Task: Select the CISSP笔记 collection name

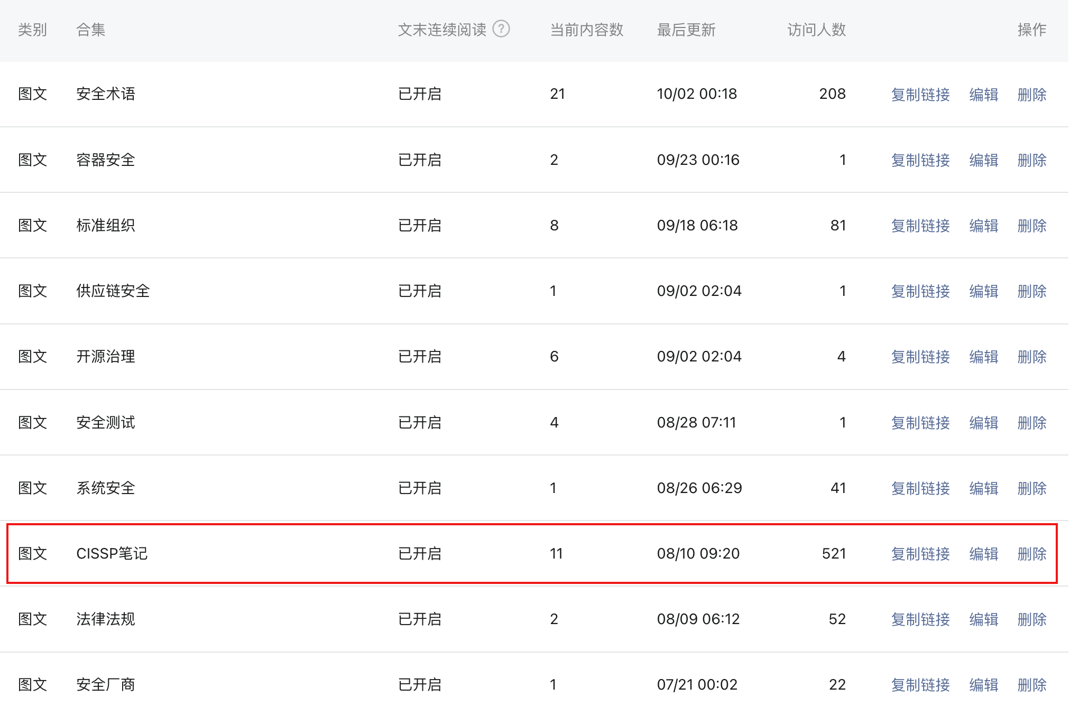Action: point(112,553)
